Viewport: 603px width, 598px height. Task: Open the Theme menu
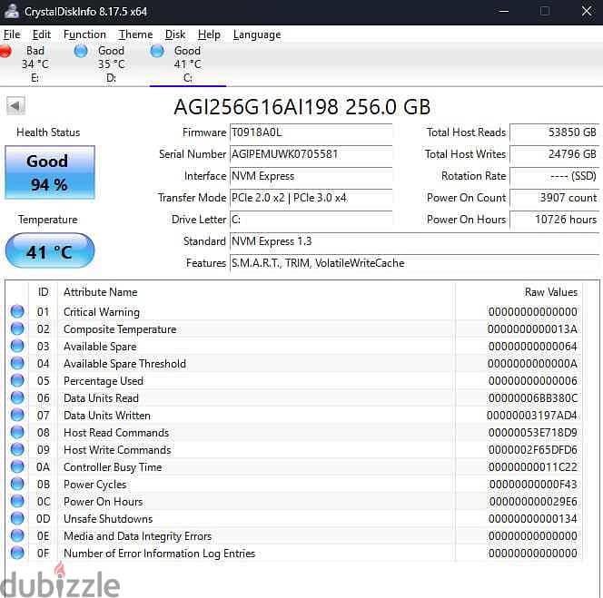tap(135, 34)
